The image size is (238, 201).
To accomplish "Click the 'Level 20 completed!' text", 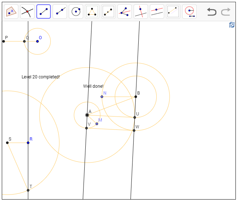I will [41, 77].
